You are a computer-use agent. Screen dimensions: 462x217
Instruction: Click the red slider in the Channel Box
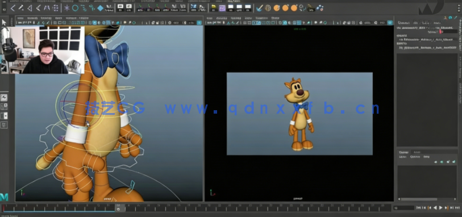point(440,31)
